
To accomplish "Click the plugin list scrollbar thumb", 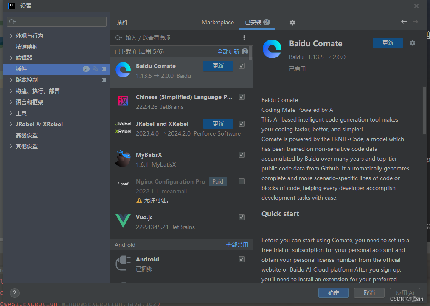I will tap(250, 53).
